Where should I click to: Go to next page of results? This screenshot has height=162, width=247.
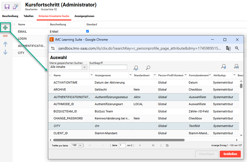point(140,145)
